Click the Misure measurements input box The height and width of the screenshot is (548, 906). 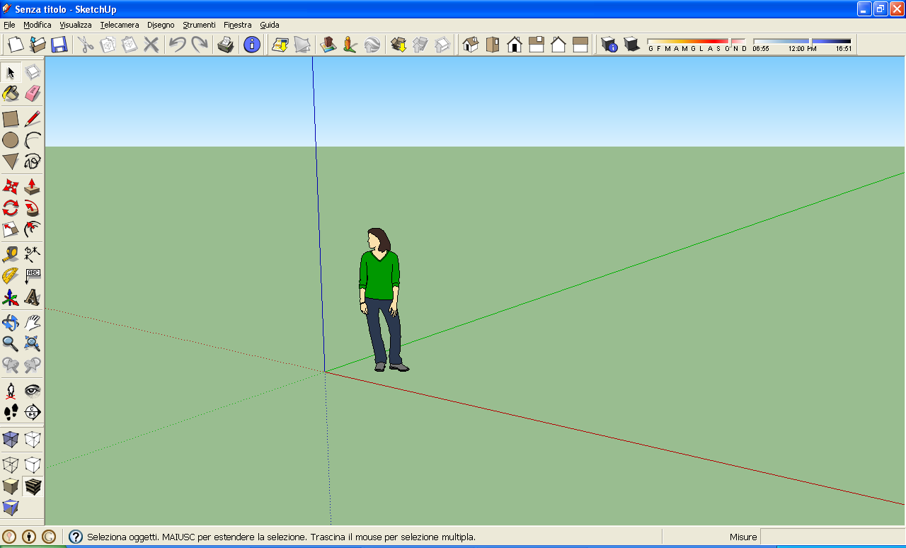click(x=832, y=537)
